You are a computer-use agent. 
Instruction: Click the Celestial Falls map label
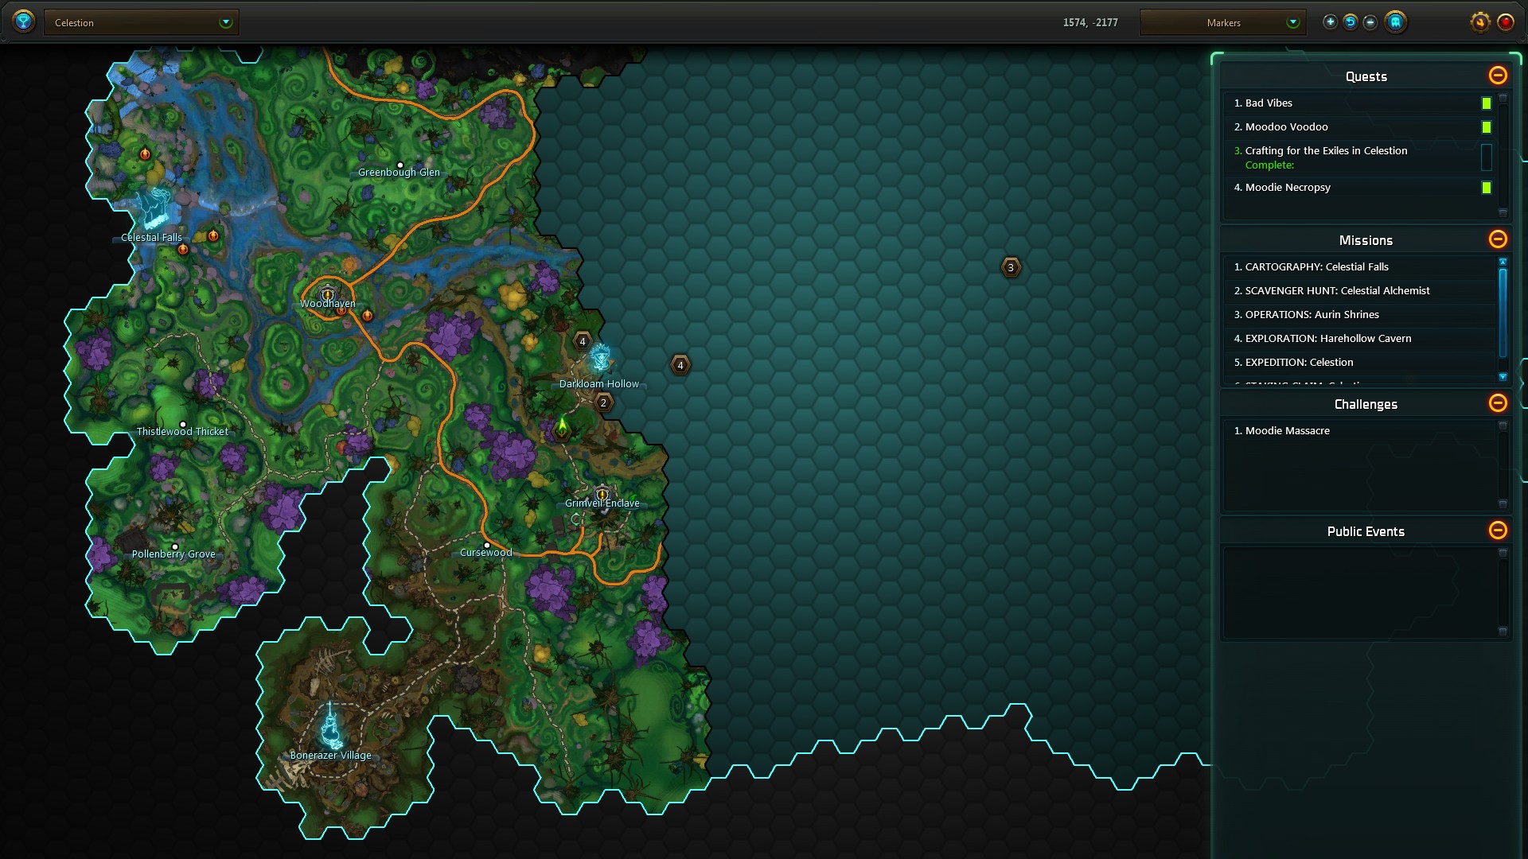click(152, 238)
